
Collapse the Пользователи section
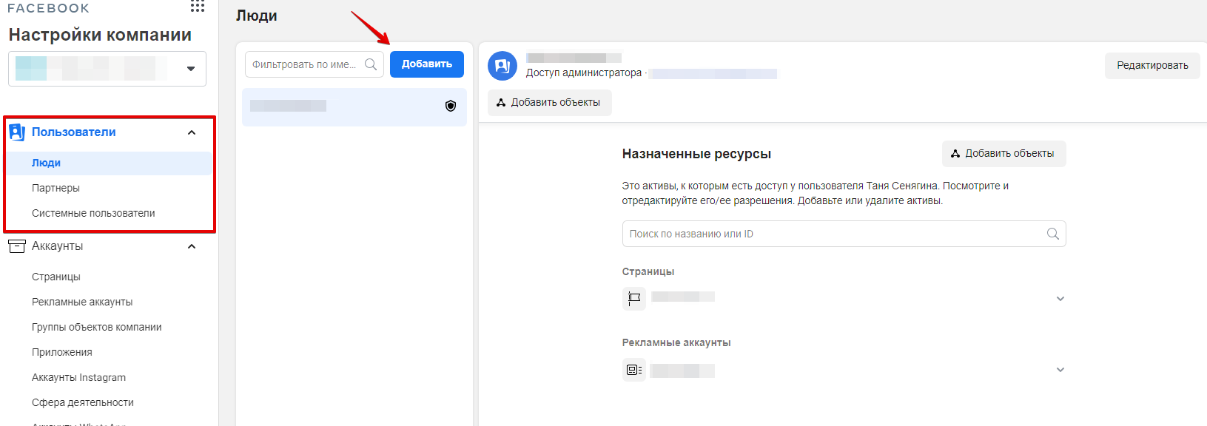(192, 132)
